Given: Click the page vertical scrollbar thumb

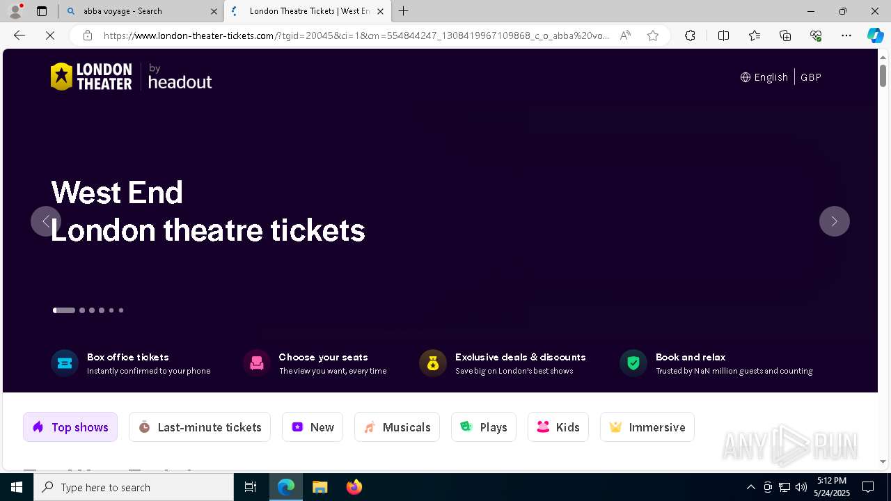Looking at the screenshot, I should [x=883, y=75].
